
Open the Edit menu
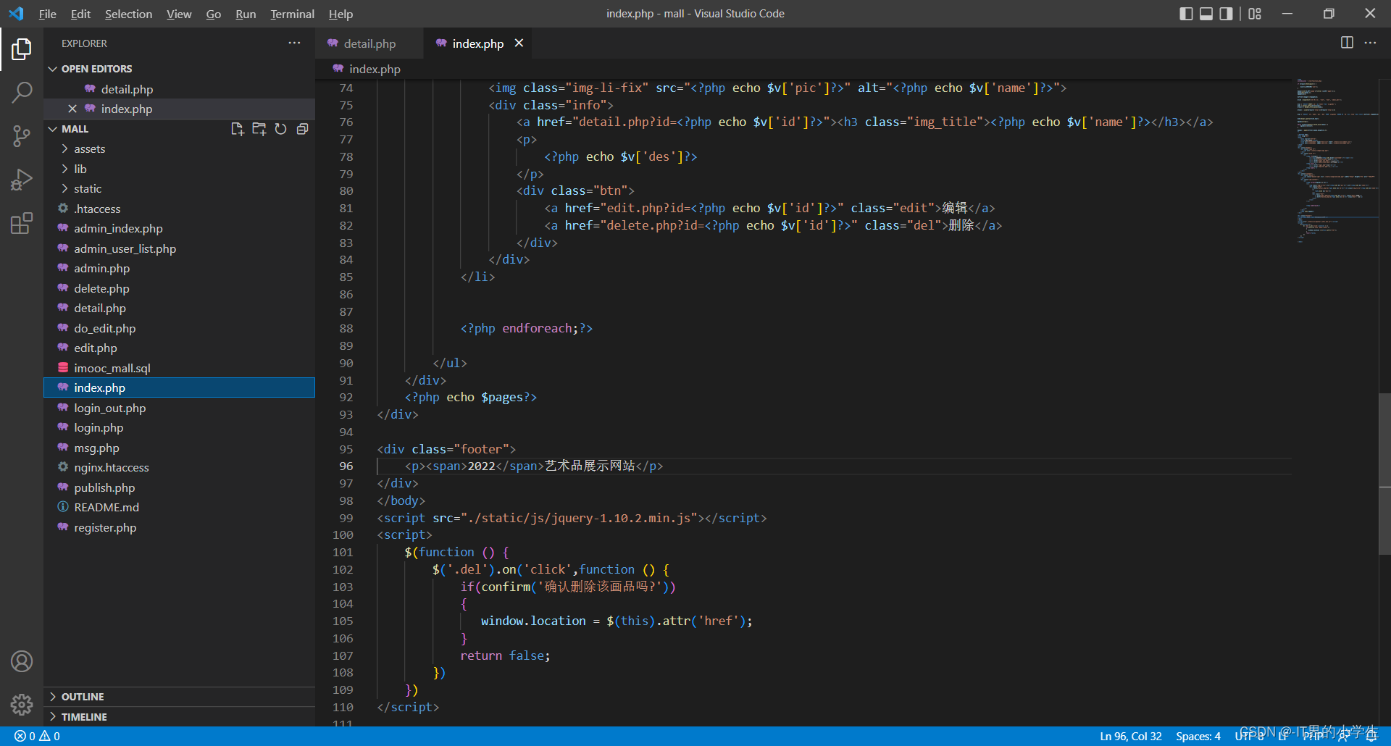[80, 14]
